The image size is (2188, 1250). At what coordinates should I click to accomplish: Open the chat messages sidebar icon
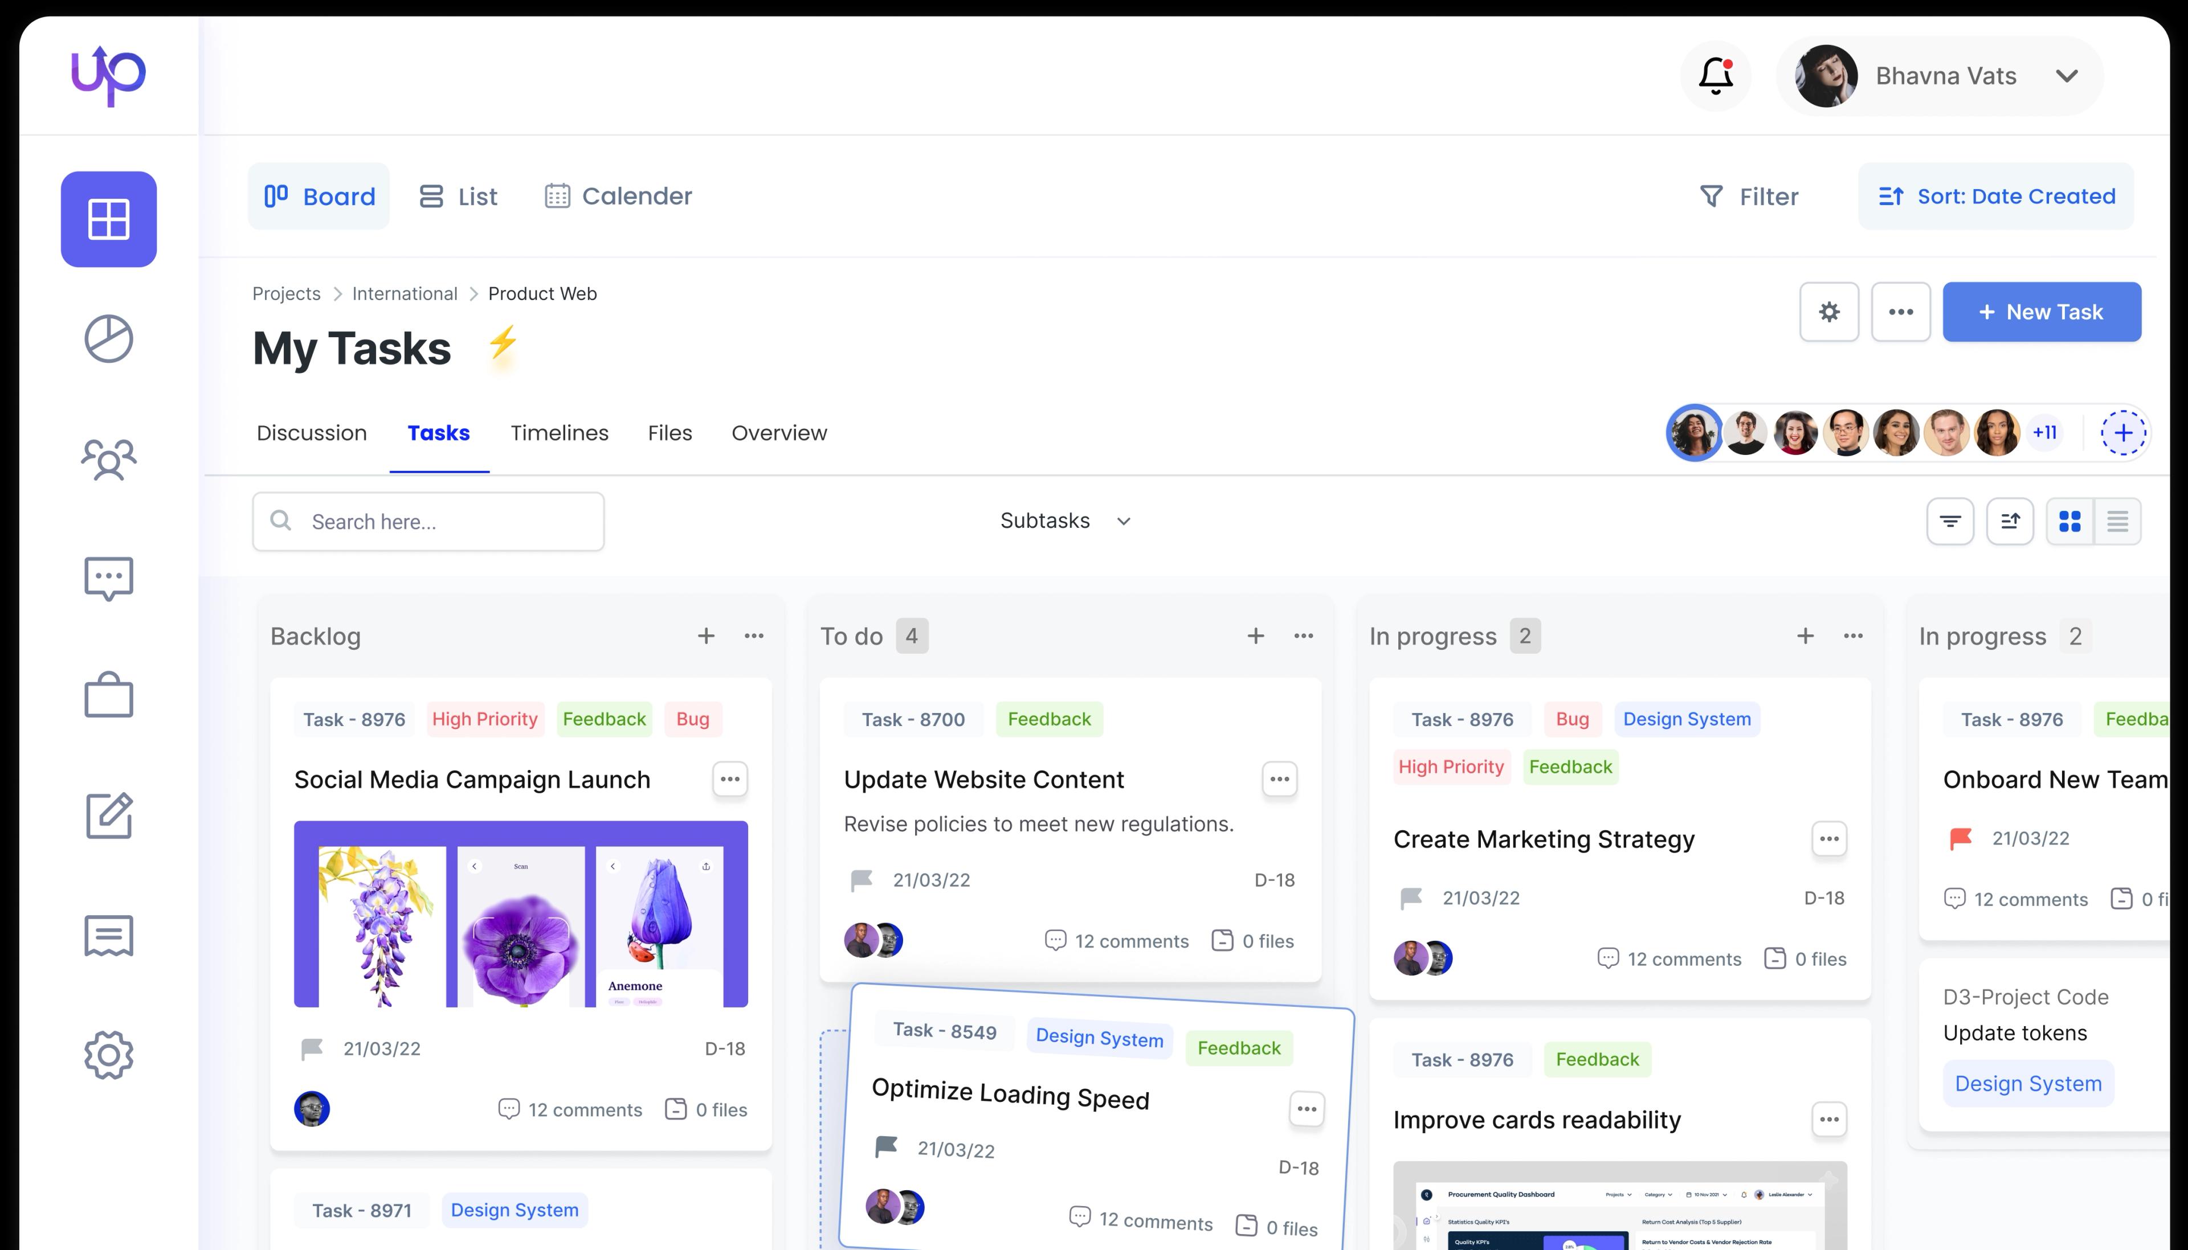tap(108, 579)
